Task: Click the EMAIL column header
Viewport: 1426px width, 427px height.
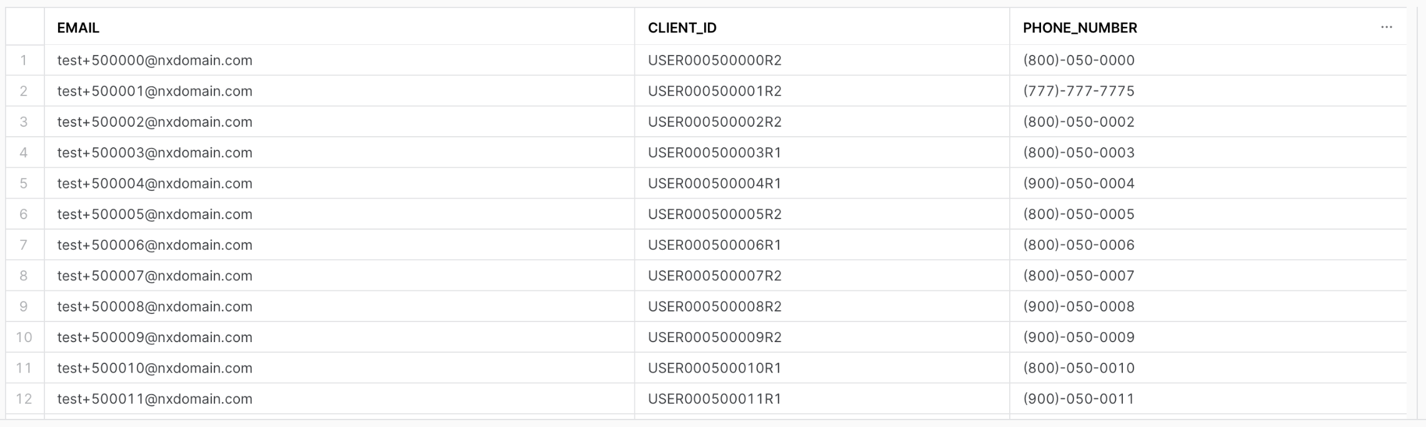Action: pos(78,28)
